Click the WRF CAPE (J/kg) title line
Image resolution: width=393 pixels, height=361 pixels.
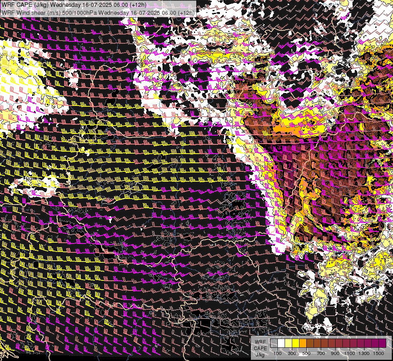click(x=74, y=5)
